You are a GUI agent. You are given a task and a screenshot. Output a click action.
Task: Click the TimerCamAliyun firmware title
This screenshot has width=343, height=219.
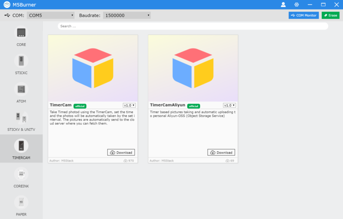168,105
